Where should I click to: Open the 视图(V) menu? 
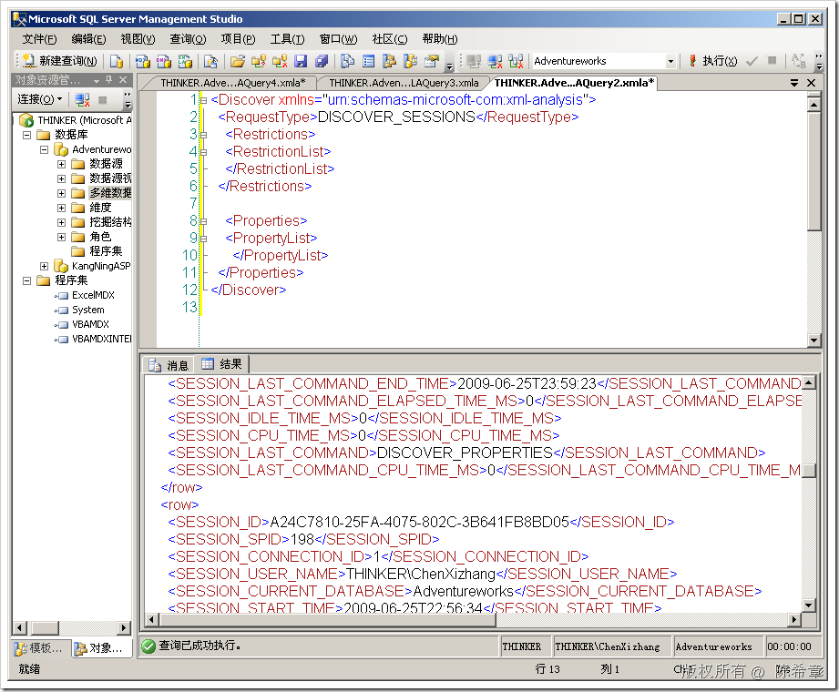pos(138,38)
